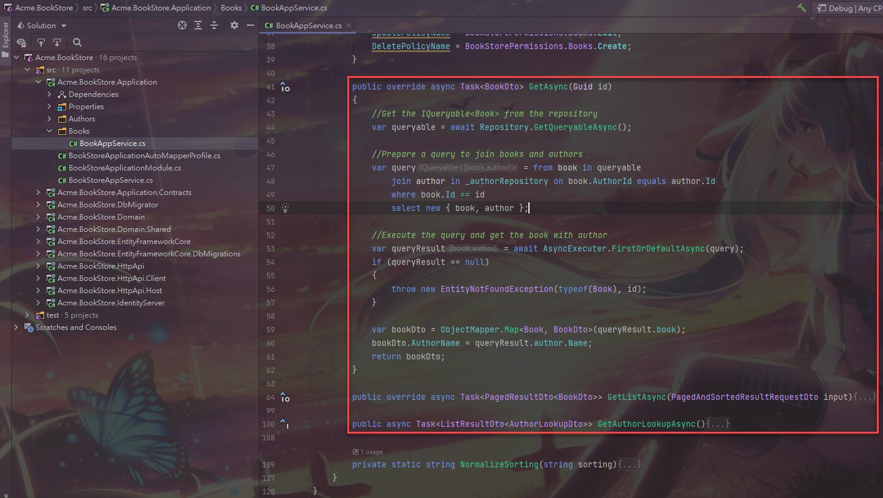Click the Collapse All icon in Solution panel
This screenshot has height=498, width=883.
coord(214,25)
